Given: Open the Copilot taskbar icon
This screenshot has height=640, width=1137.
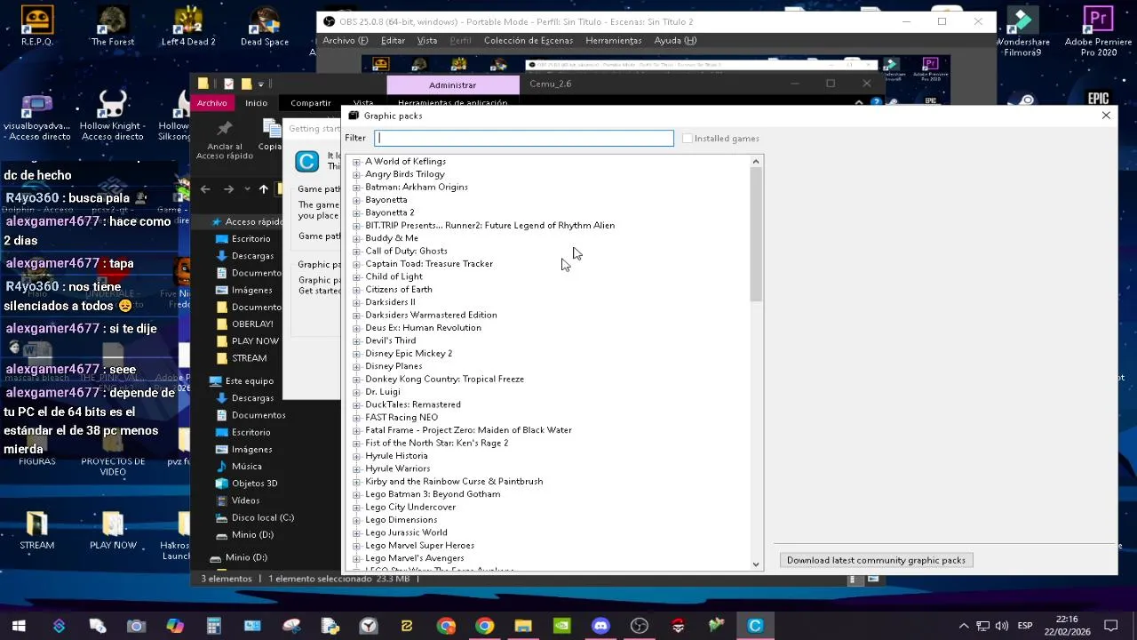Looking at the screenshot, I should 175,626.
